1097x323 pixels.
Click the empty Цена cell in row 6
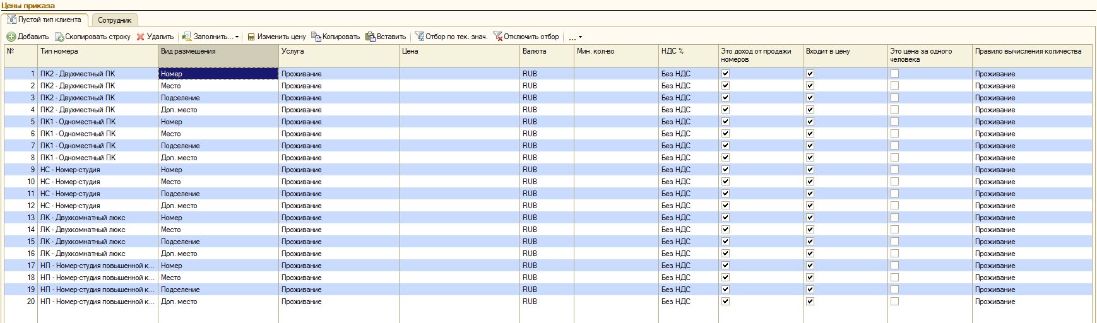click(x=460, y=134)
